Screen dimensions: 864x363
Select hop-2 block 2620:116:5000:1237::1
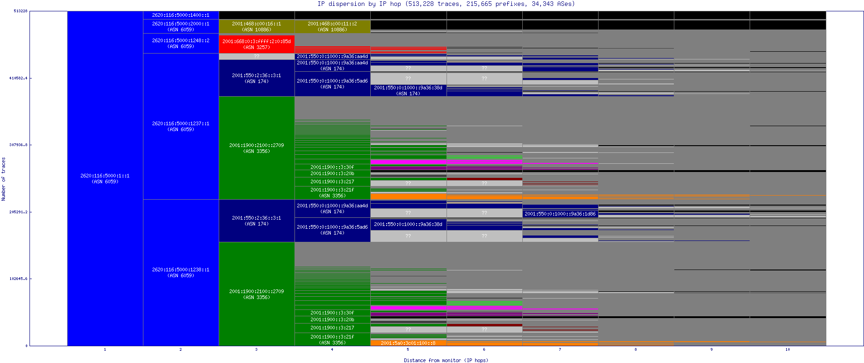point(181,126)
